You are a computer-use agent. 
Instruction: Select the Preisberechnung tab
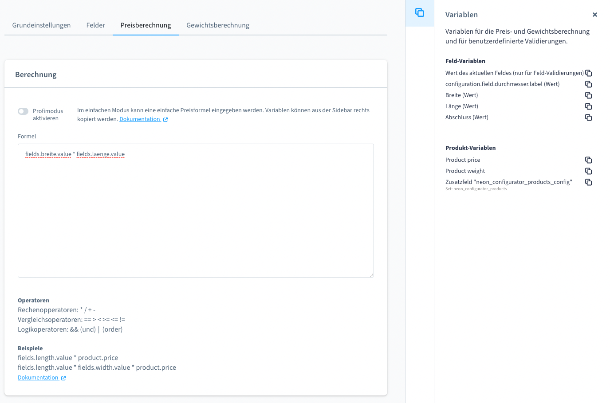146,25
